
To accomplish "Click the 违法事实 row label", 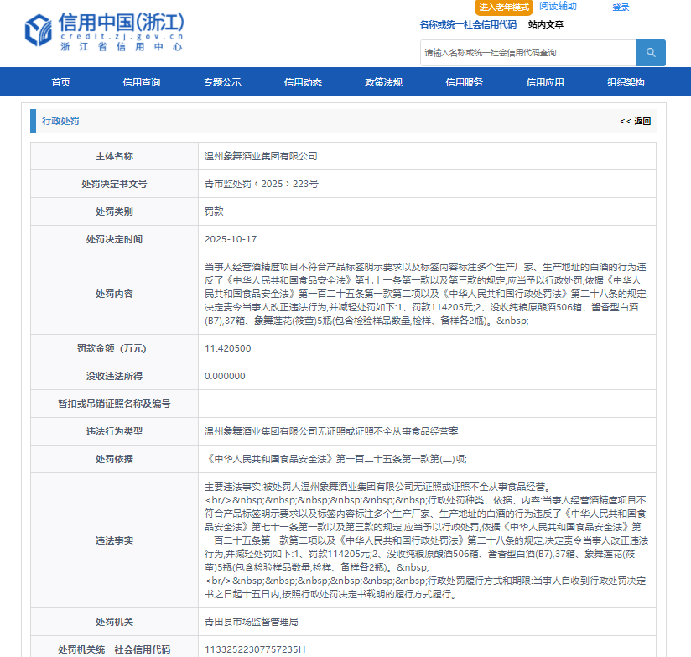I will click(x=114, y=540).
